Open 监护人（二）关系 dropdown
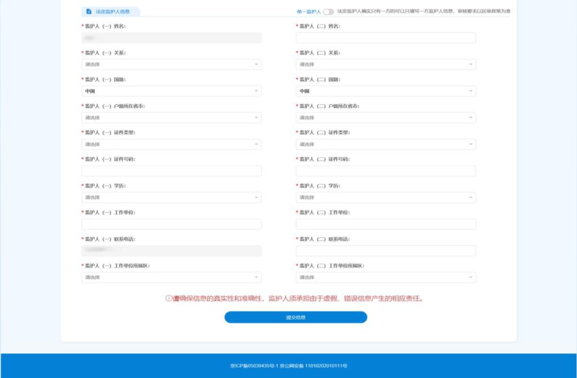 [x=385, y=64]
